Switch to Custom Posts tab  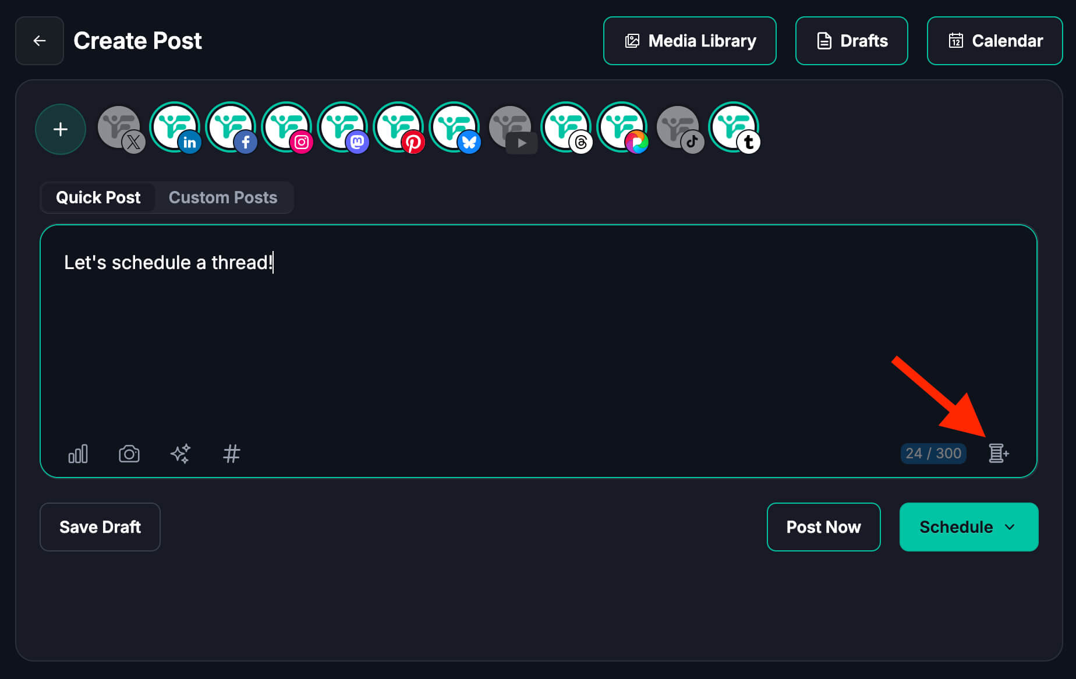(223, 197)
